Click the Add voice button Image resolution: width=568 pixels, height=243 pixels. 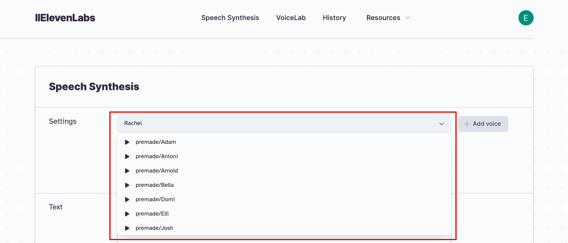483,124
